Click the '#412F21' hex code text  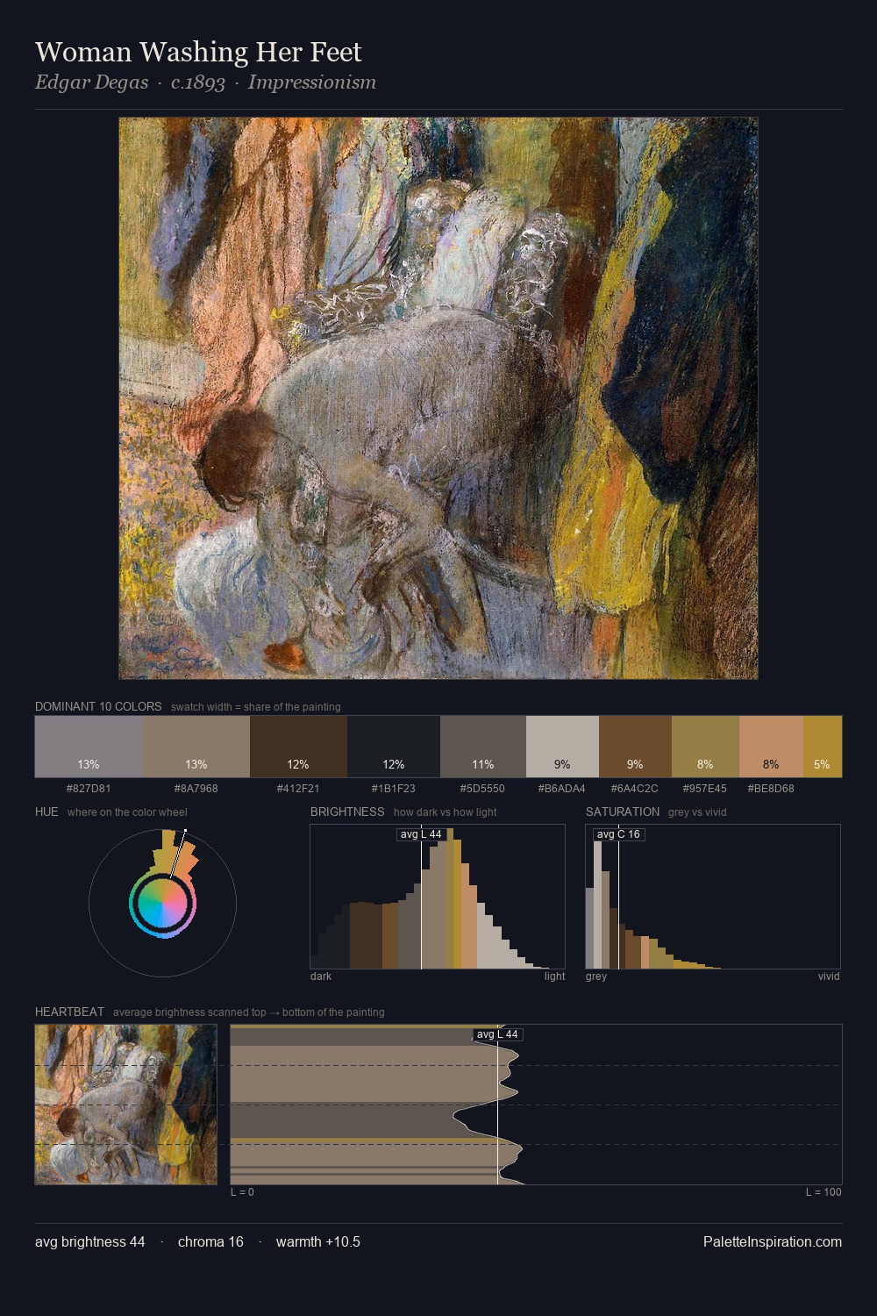click(298, 788)
